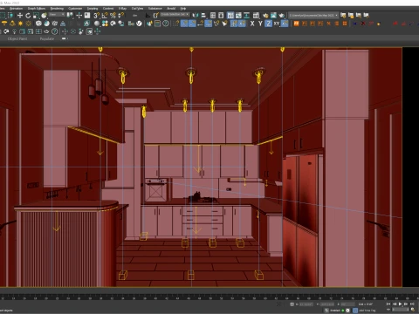Select the Rotate tool
Viewport: 419px width, 314px height.
tap(28, 16)
